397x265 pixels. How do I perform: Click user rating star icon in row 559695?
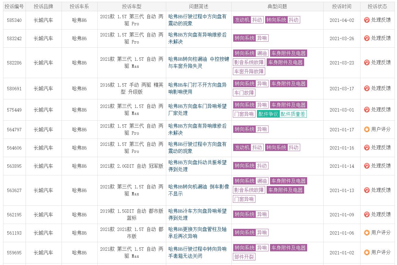click(367, 253)
